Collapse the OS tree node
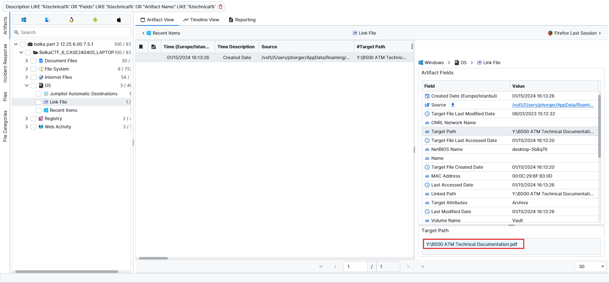This screenshot has width=609, height=283. click(27, 85)
